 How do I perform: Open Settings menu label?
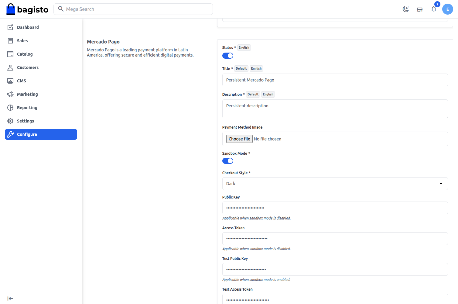(26, 121)
